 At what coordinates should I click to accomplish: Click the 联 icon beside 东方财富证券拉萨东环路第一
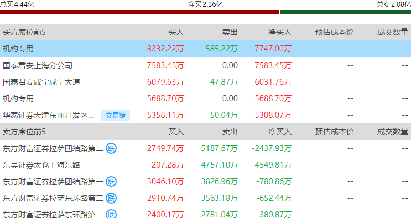click(111, 214)
